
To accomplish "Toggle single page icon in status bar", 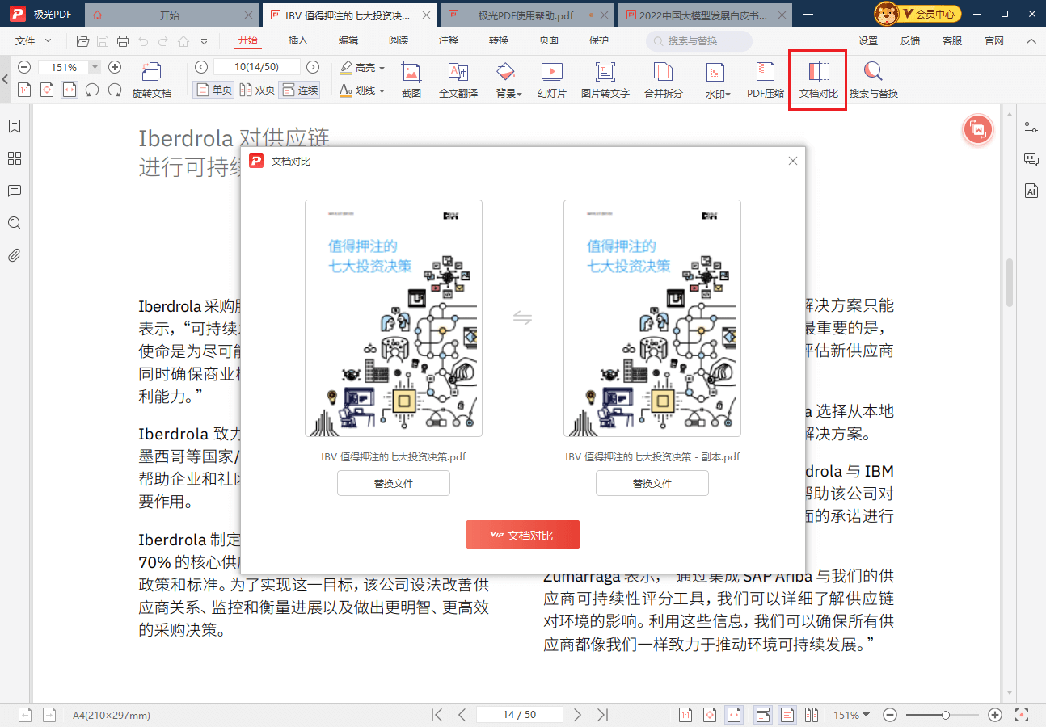I will pos(787,715).
